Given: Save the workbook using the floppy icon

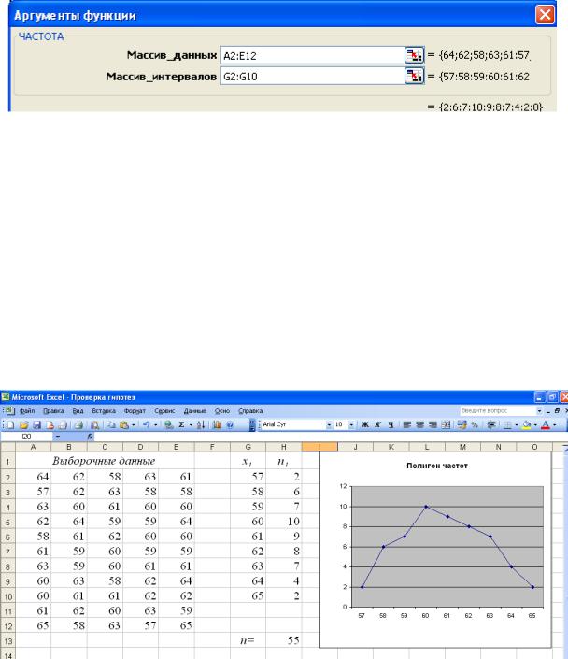Looking at the screenshot, I should [37, 425].
